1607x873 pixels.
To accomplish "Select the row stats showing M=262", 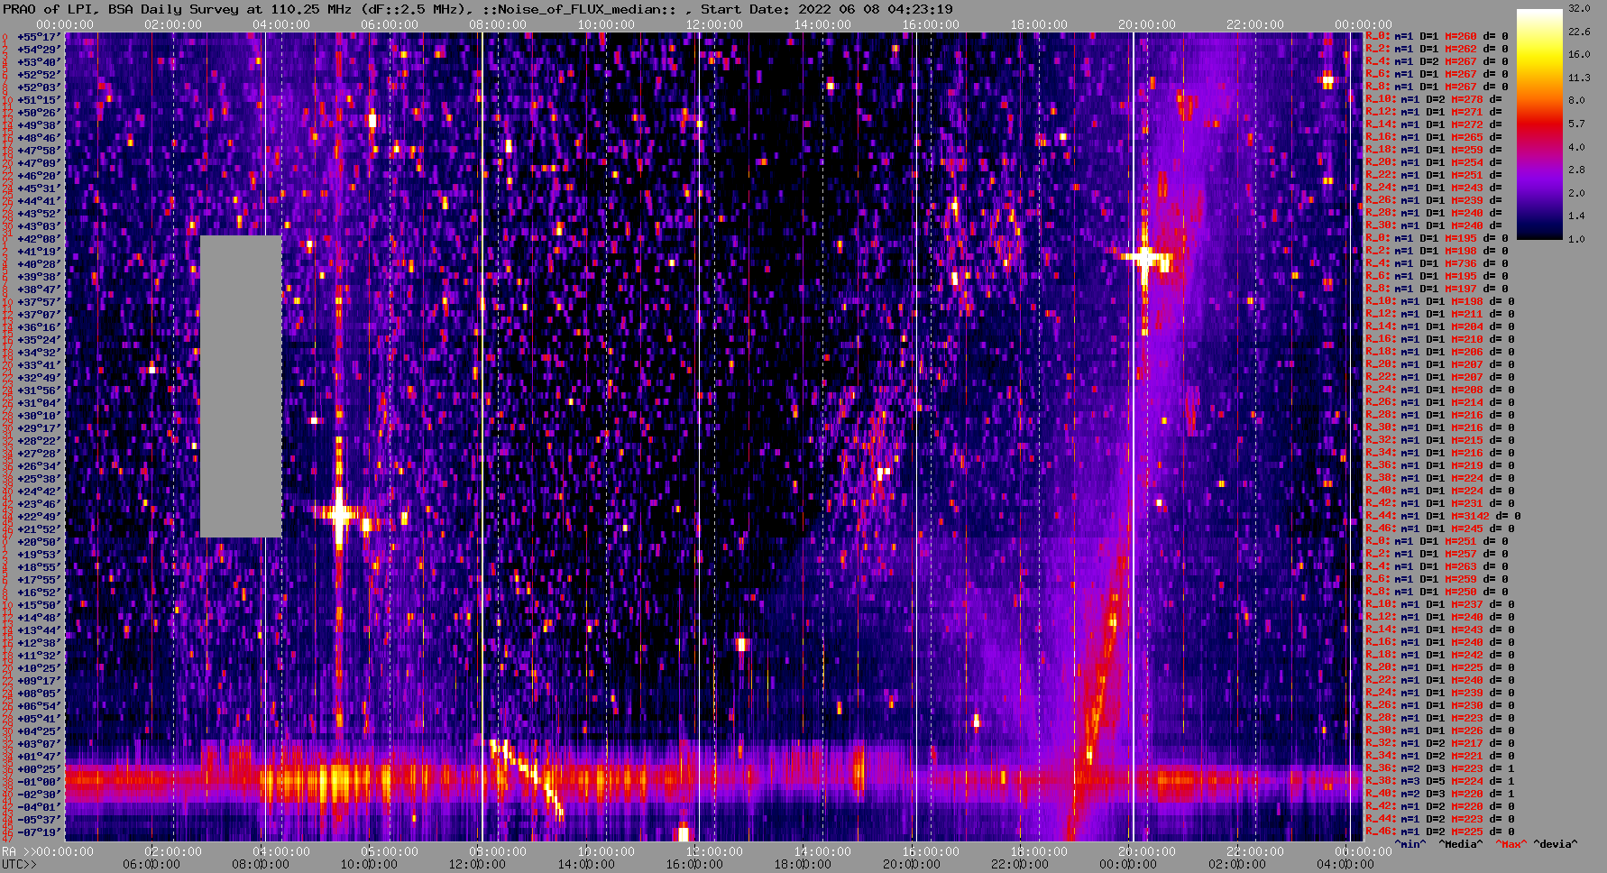I will 1437,50.
